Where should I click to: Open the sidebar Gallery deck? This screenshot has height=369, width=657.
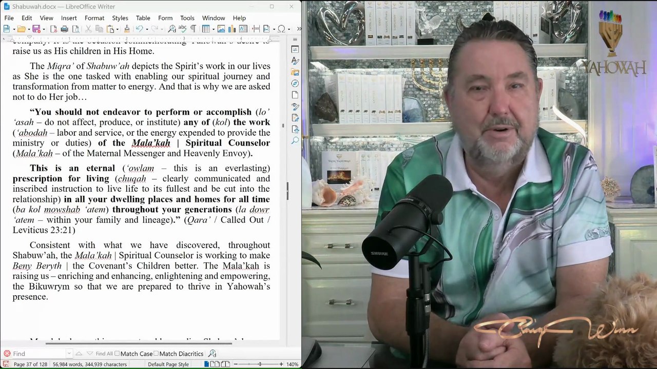coord(295,72)
